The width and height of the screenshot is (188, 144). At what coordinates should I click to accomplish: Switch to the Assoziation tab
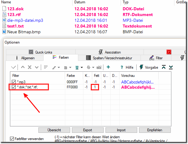[x=109, y=52]
